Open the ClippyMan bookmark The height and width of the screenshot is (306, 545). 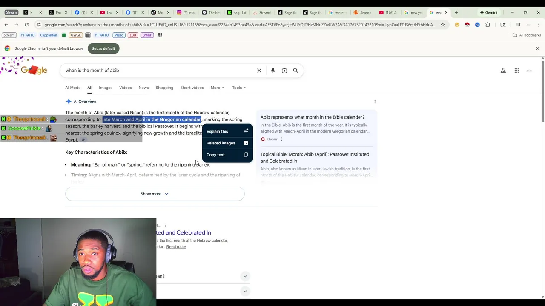49,35
